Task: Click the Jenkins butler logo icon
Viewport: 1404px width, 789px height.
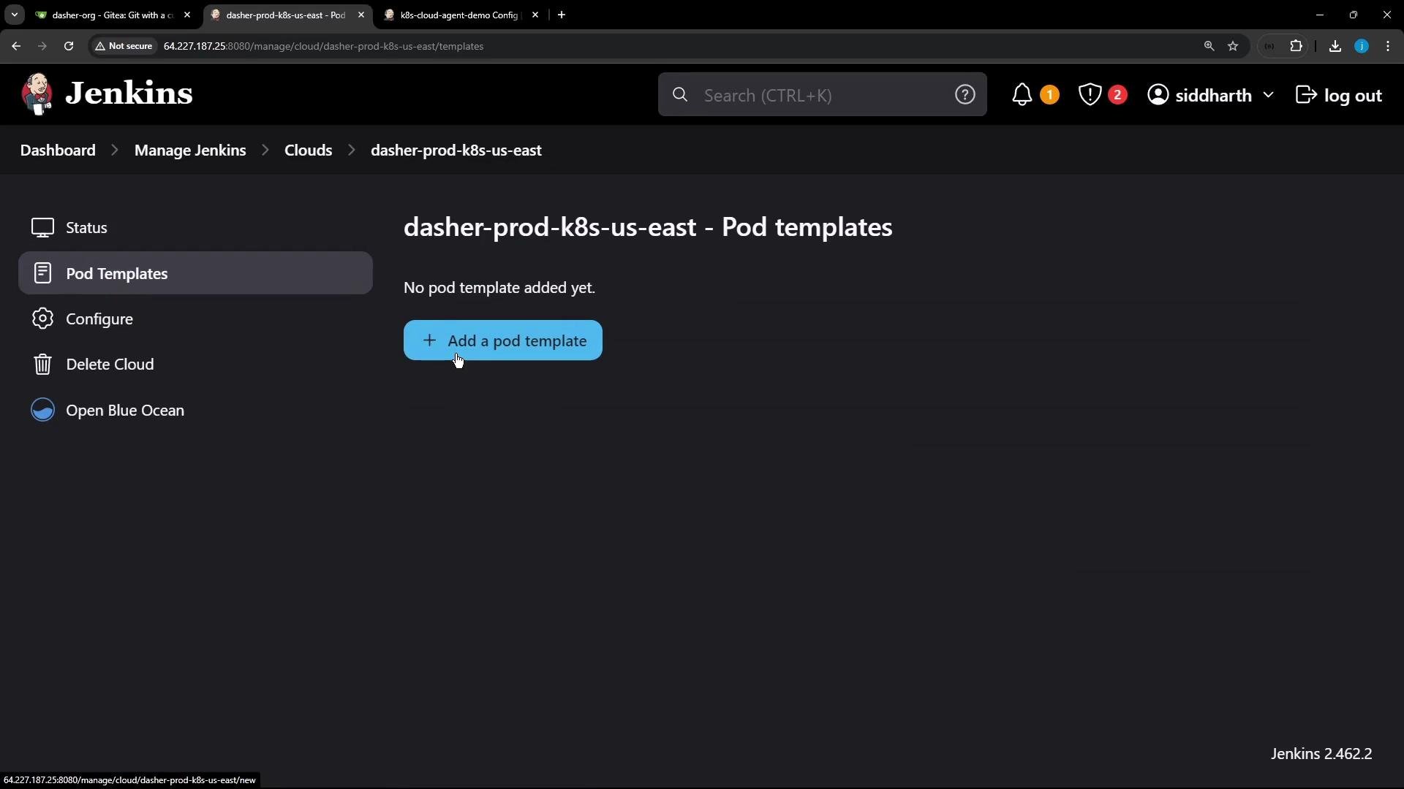Action: [37, 94]
